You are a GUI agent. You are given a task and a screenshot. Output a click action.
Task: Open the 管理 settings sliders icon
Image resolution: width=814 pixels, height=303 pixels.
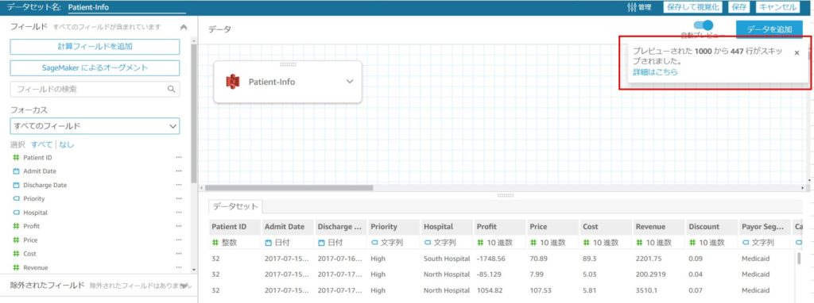tap(631, 7)
